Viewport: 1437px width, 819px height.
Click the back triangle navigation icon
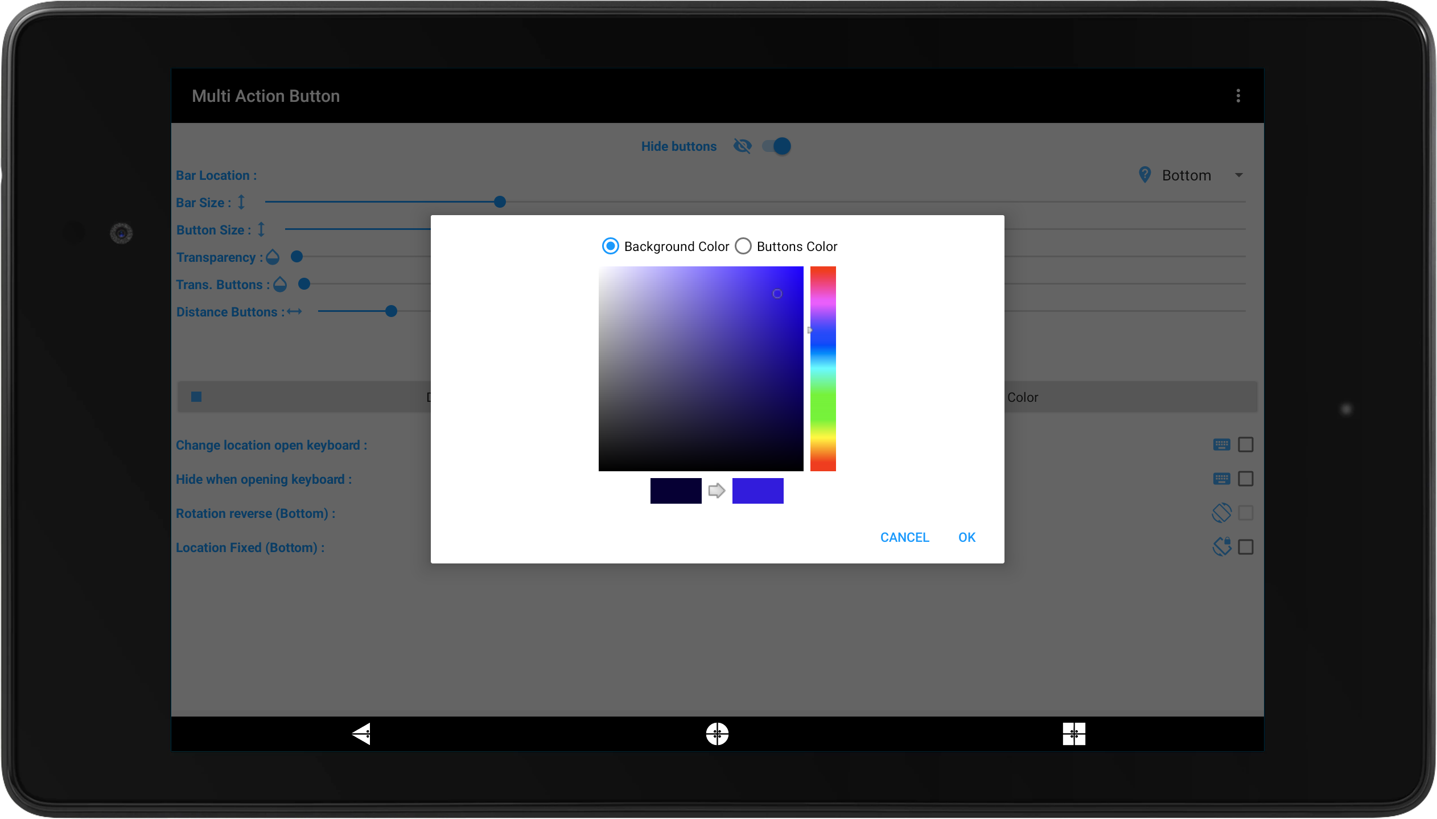(362, 734)
